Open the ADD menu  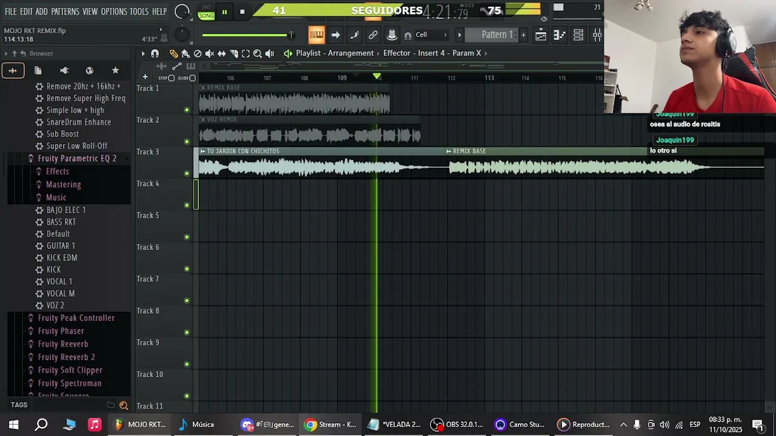pos(41,12)
